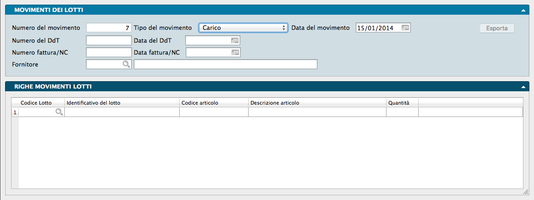534x200 pixels.
Task: Click the Codice Lotto lookup magnifier icon
Action: (x=59, y=112)
